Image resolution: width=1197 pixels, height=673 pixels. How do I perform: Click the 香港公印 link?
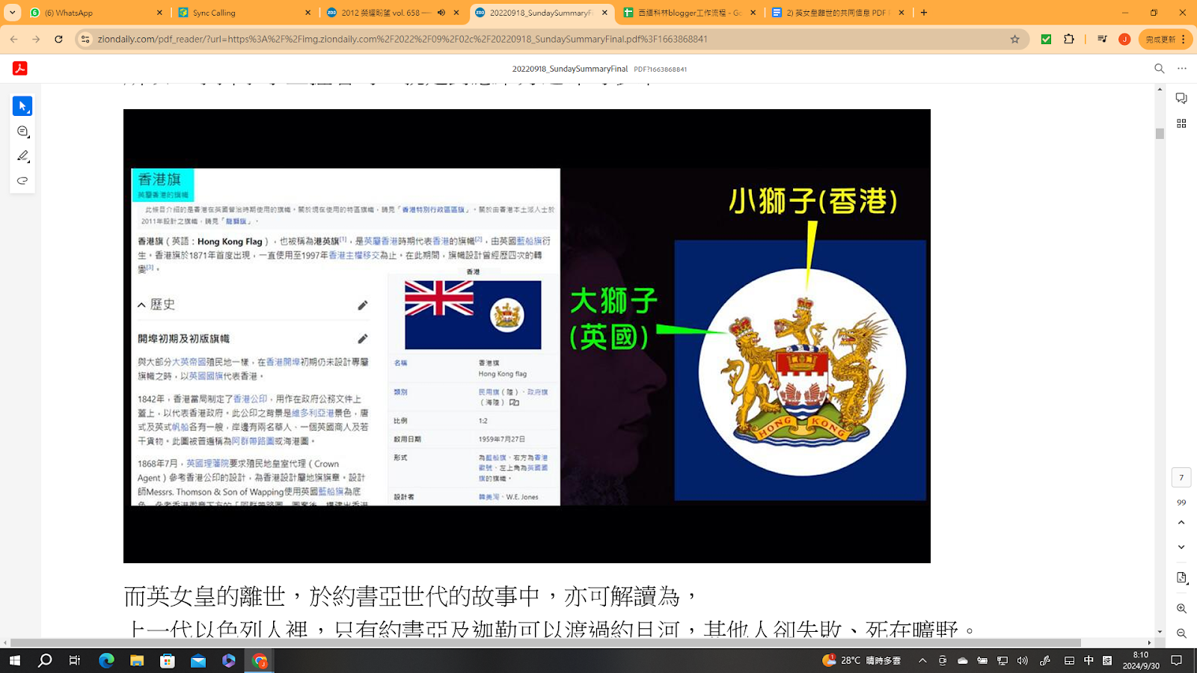(x=250, y=399)
